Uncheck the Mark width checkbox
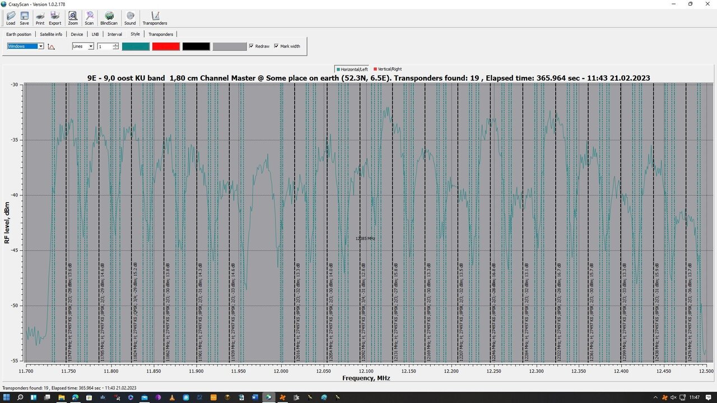Screen dimensions: 717x403 pos(276,46)
